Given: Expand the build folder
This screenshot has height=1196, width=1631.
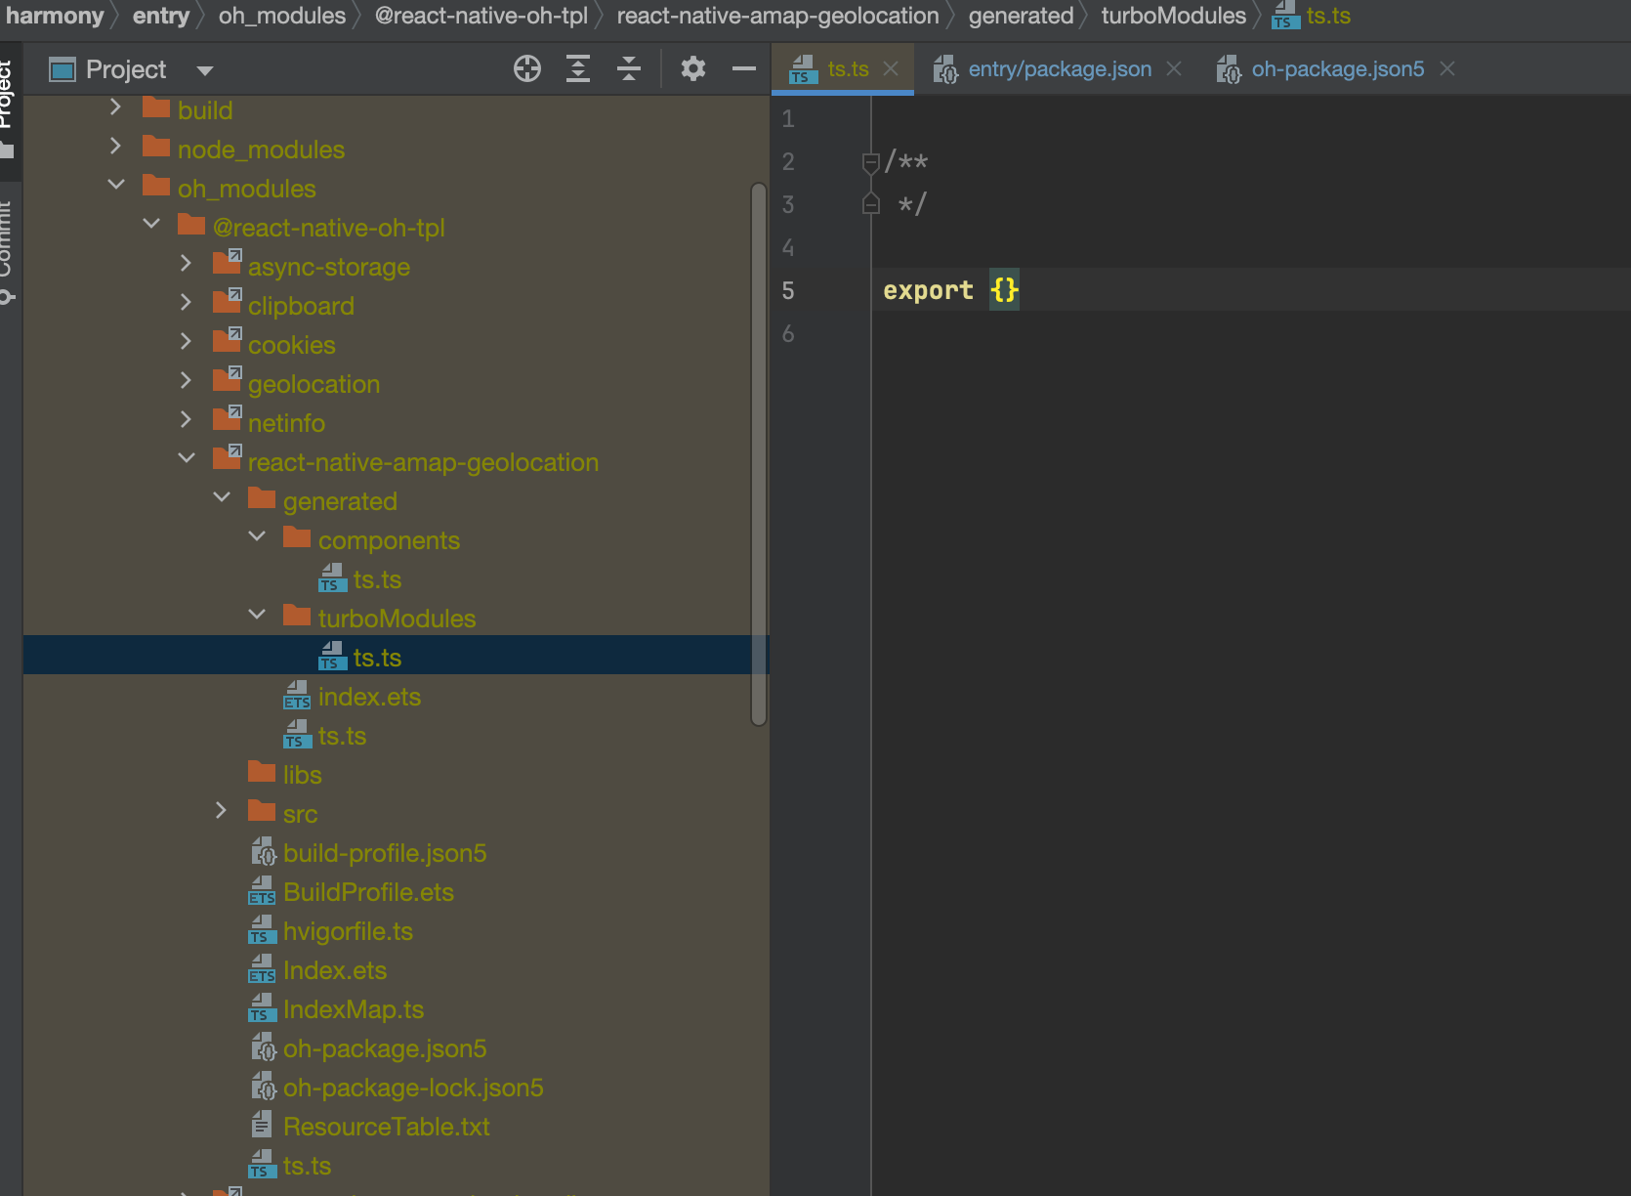Looking at the screenshot, I should pyautogui.click(x=115, y=107).
